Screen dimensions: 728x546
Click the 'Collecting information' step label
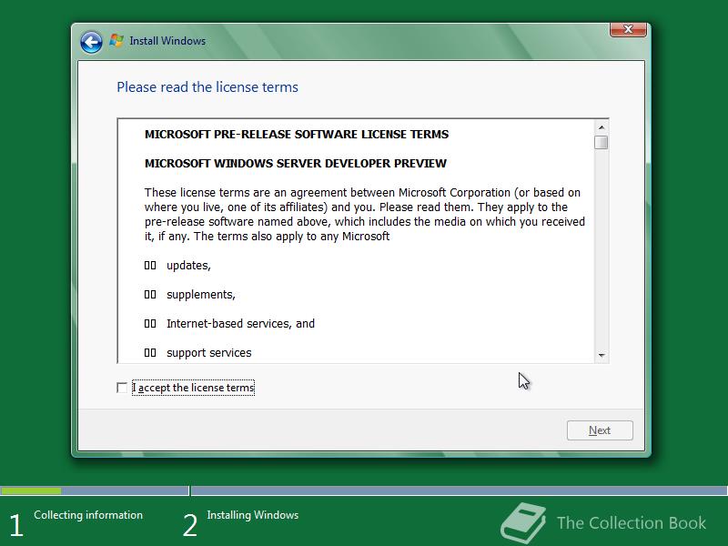pyautogui.click(x=88, y=515)
